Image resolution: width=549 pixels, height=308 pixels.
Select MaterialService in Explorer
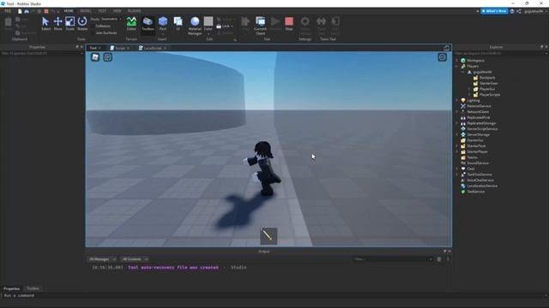coord(479,106)
